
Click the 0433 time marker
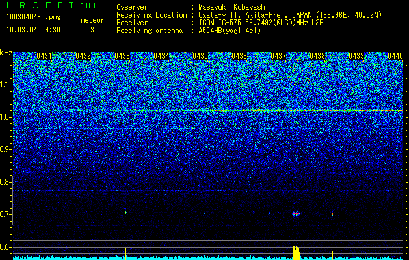122,56
